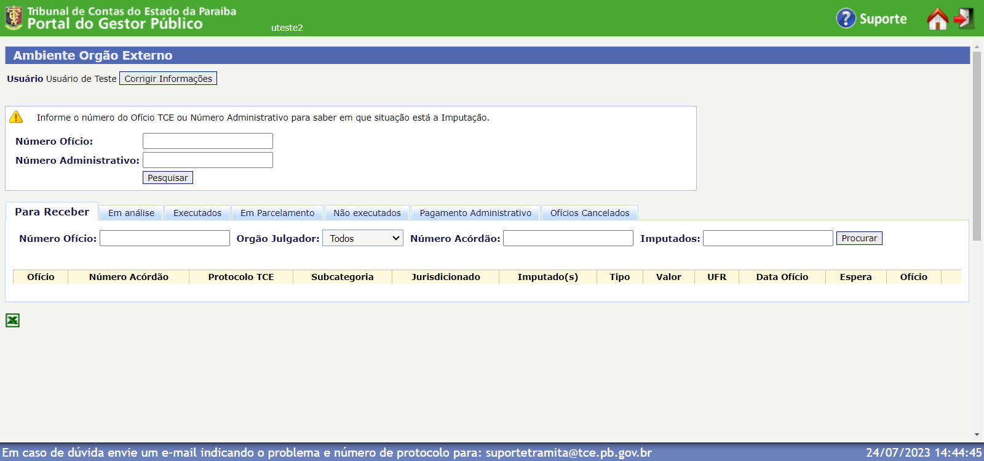This screenshot has height=461, width=984.
Task: Open Suporte help icon
Action: pos(846,18)
